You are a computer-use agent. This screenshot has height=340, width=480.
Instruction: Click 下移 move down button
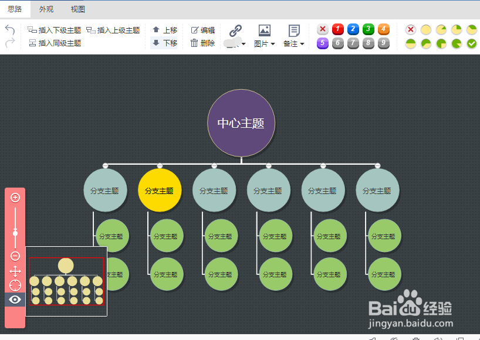164,43
